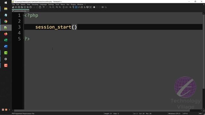Click the Save All toolbar icon

[x=22, y=7]
